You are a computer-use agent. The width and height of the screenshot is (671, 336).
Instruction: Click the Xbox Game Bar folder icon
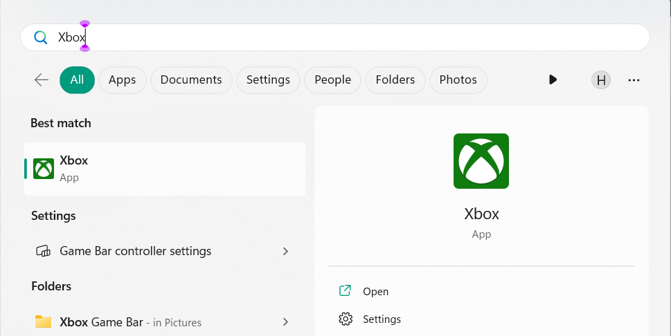44,321
